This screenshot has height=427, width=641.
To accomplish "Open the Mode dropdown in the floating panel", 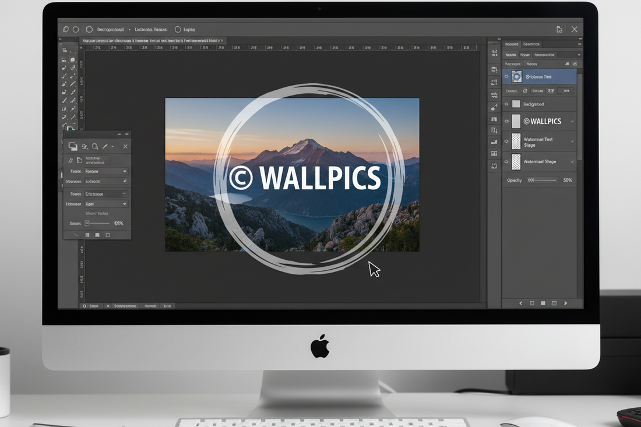I will [107, 171].
